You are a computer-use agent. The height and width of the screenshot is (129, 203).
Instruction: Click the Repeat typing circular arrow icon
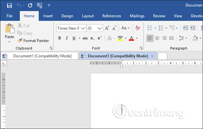(30, 6)
